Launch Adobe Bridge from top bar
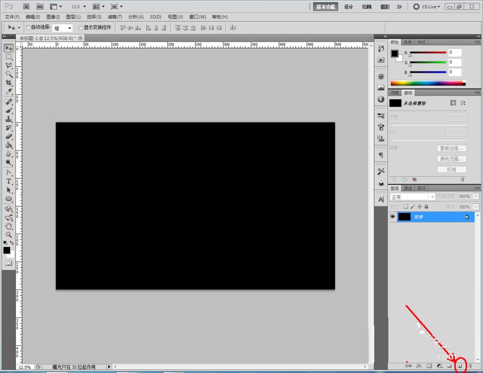 pyautogui.click(x=27, y=6)
